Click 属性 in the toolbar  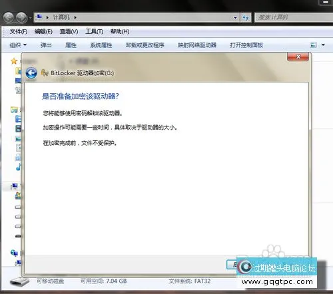(71, 45)
